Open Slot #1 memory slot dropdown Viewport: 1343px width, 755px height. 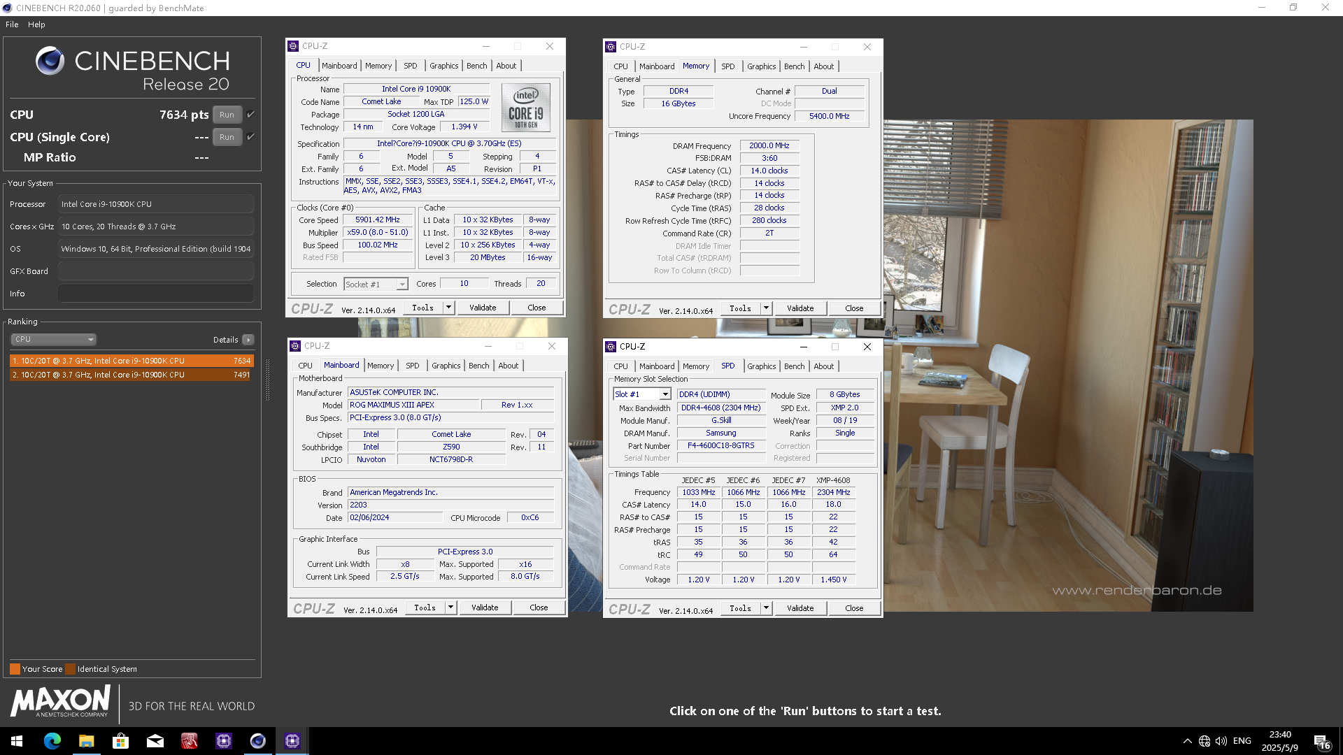pos(641,394)
